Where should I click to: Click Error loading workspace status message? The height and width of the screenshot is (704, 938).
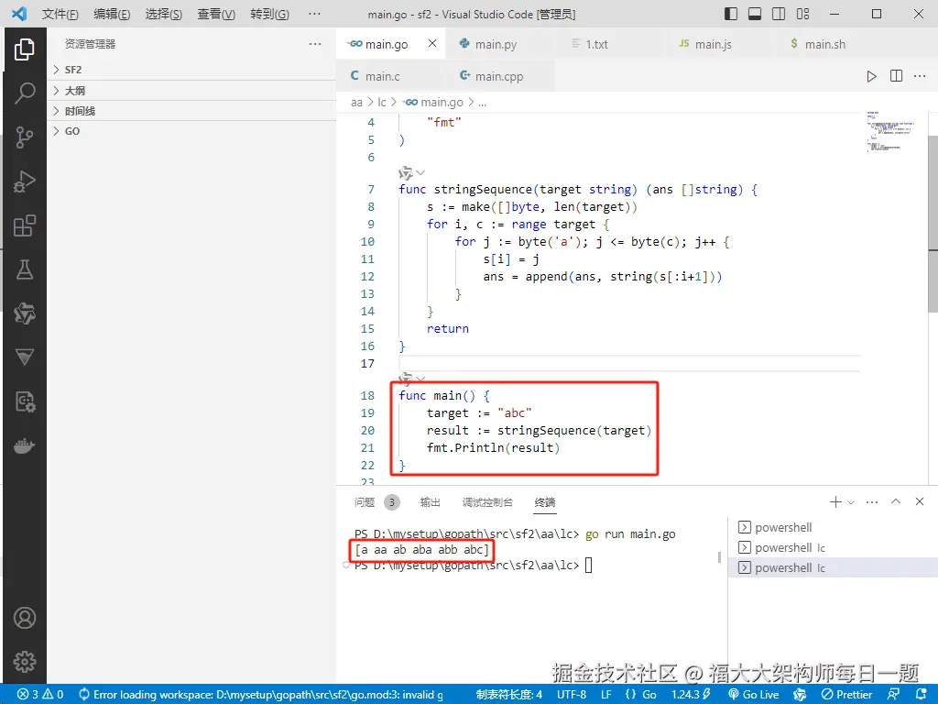pyautogui.click(x=261, y=695)
